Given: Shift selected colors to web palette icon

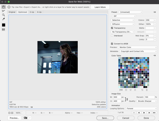Looking at the screenshot, I should (131, 90).
